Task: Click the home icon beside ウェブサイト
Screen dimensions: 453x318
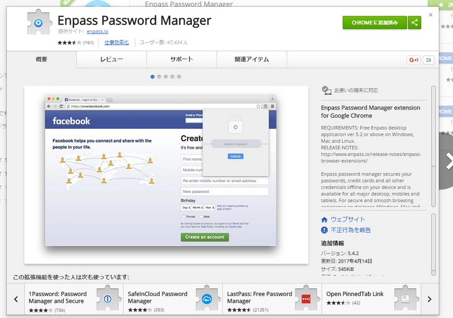Action: tap(324, 220)
